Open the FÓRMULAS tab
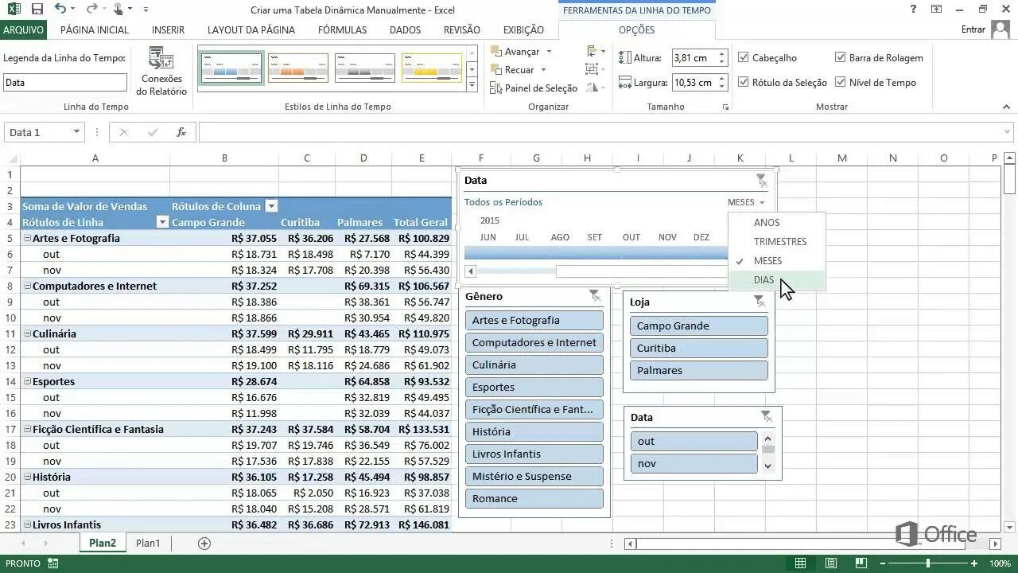The width and height of the screenshot is (1018, 573). coord(342,29)
